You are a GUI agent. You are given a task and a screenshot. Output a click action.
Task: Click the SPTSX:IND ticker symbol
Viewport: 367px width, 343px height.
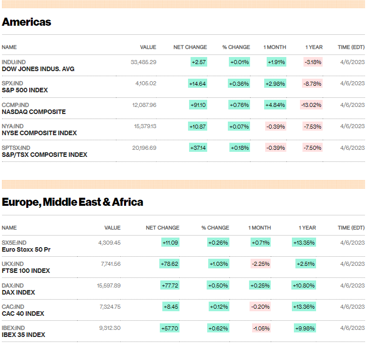point(16,148)
